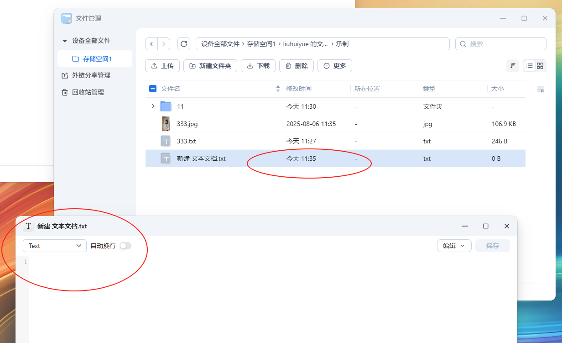Image resolution: width=562 pixels, height=343 pixels.
Task: Click the File Manager app icon in title bar
Action: (67, 18)
